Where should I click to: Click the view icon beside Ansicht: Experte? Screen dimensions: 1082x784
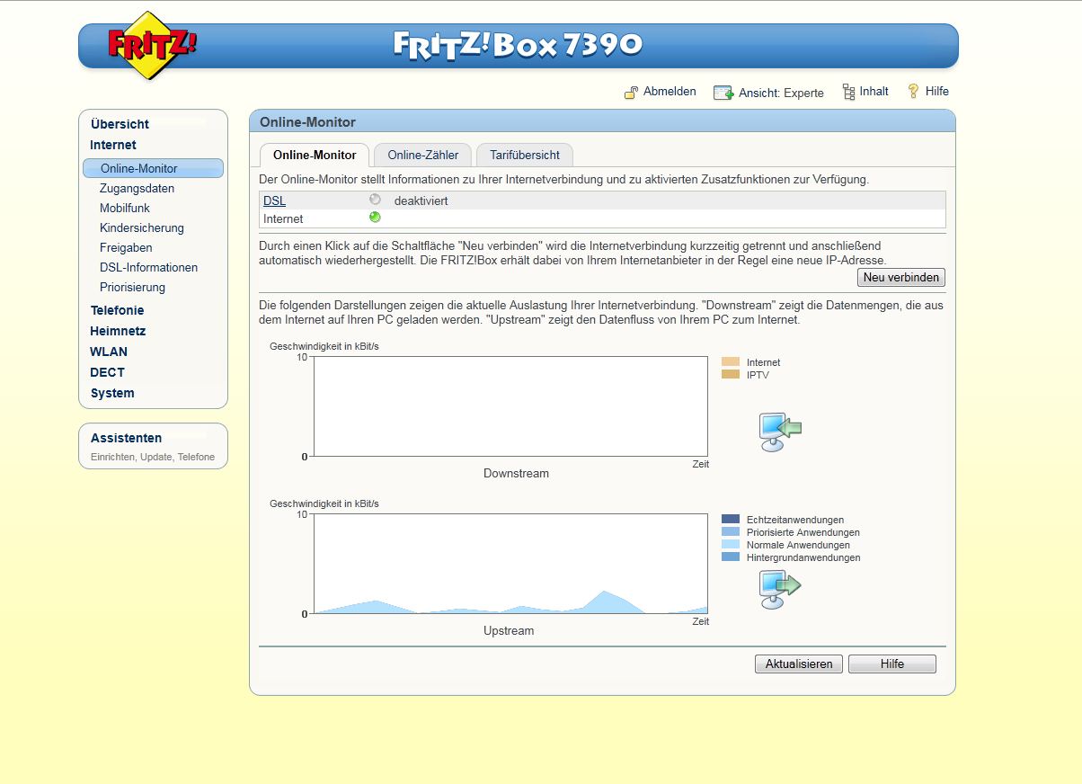(723, 93)
